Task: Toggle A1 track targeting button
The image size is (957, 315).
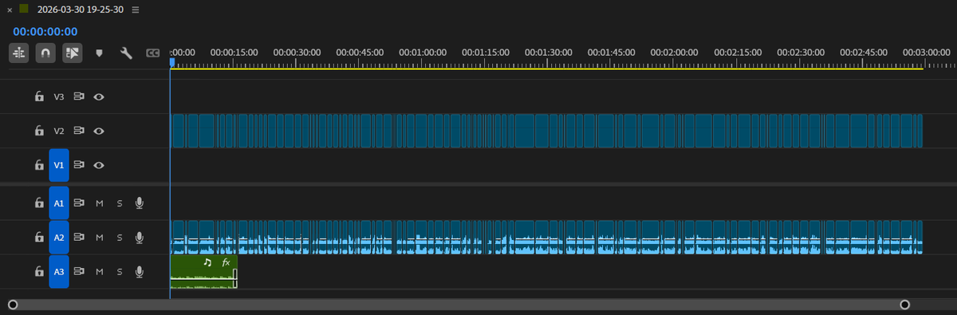Action: [59, 203]
